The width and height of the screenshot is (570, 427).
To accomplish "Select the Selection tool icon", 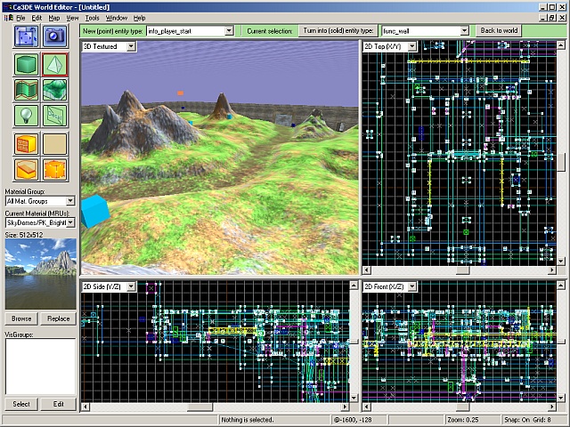I will [x=26, y=36].
